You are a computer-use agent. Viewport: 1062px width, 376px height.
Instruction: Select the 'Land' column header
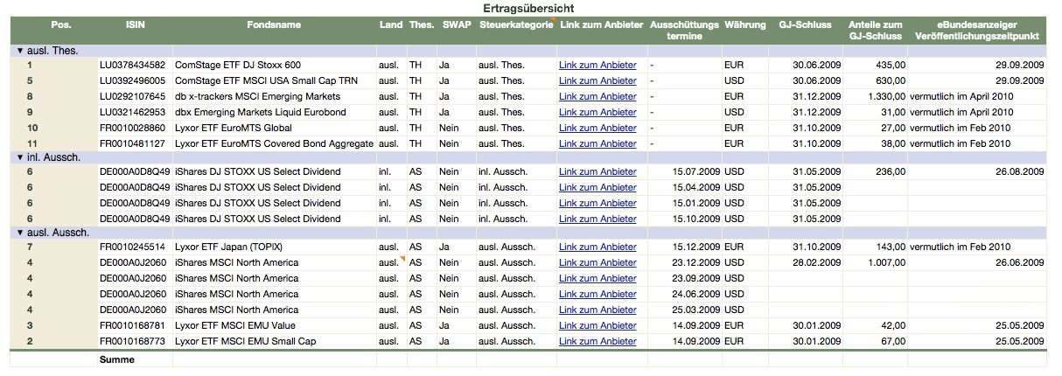tap(391, 25)
